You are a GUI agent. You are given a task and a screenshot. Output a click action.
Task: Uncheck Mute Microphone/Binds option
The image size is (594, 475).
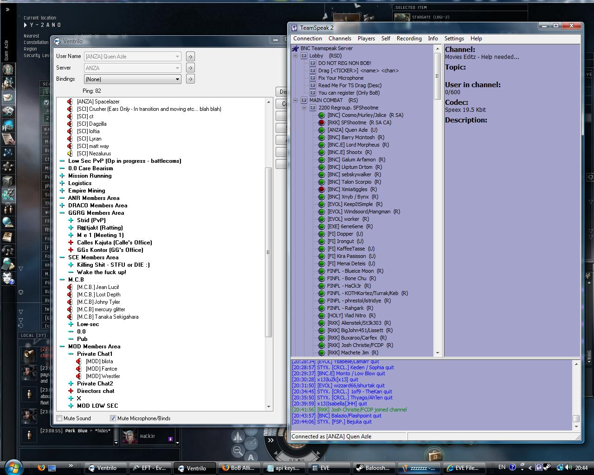(x=113, y=418)
